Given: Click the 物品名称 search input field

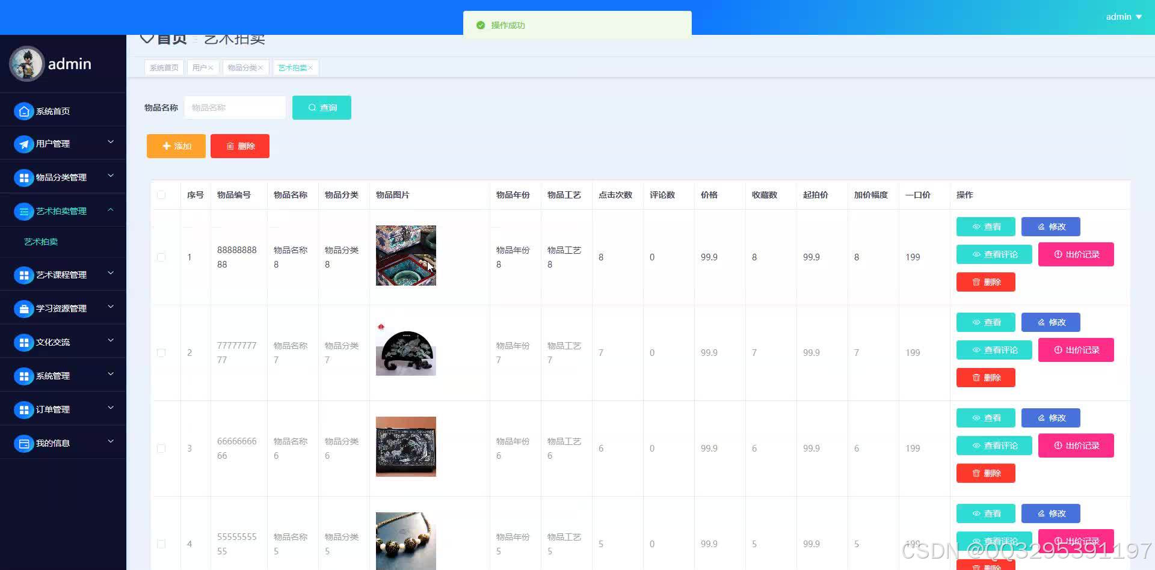Looking at the screenshot, I should 235,107.
